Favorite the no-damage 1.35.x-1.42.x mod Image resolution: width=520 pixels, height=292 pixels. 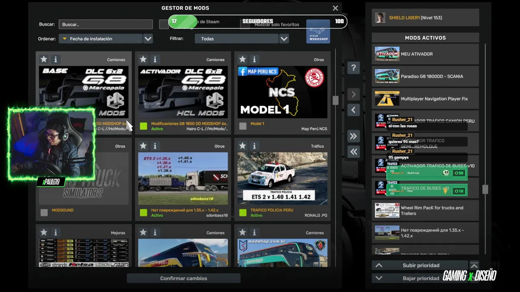pos(143,146)
